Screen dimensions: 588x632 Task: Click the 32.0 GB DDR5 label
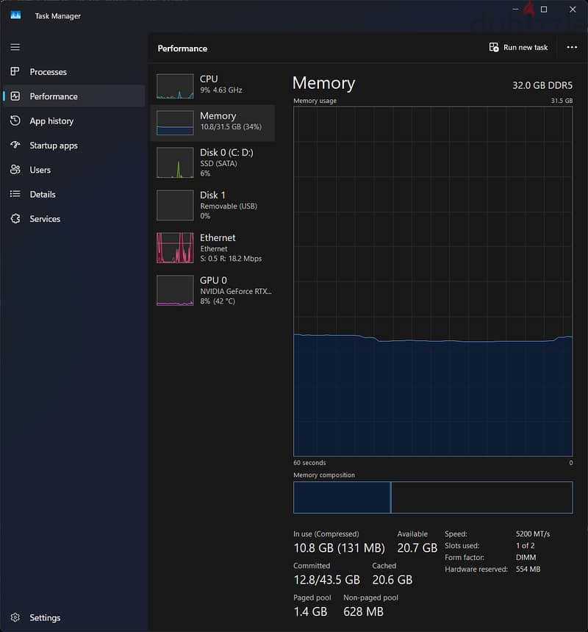click(x=542, y=85)
